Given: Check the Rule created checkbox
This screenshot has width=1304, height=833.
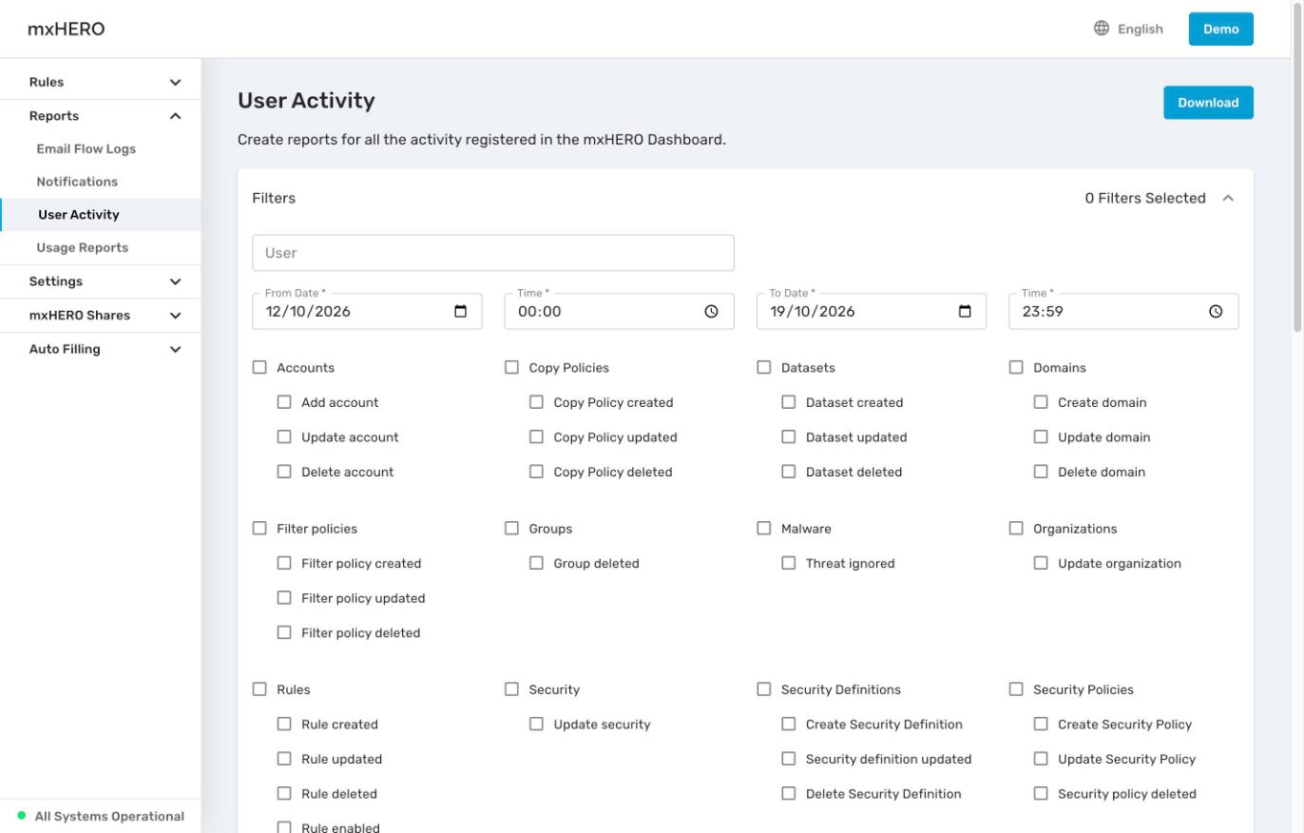Looking at the screenshot, I should (284, 725).
